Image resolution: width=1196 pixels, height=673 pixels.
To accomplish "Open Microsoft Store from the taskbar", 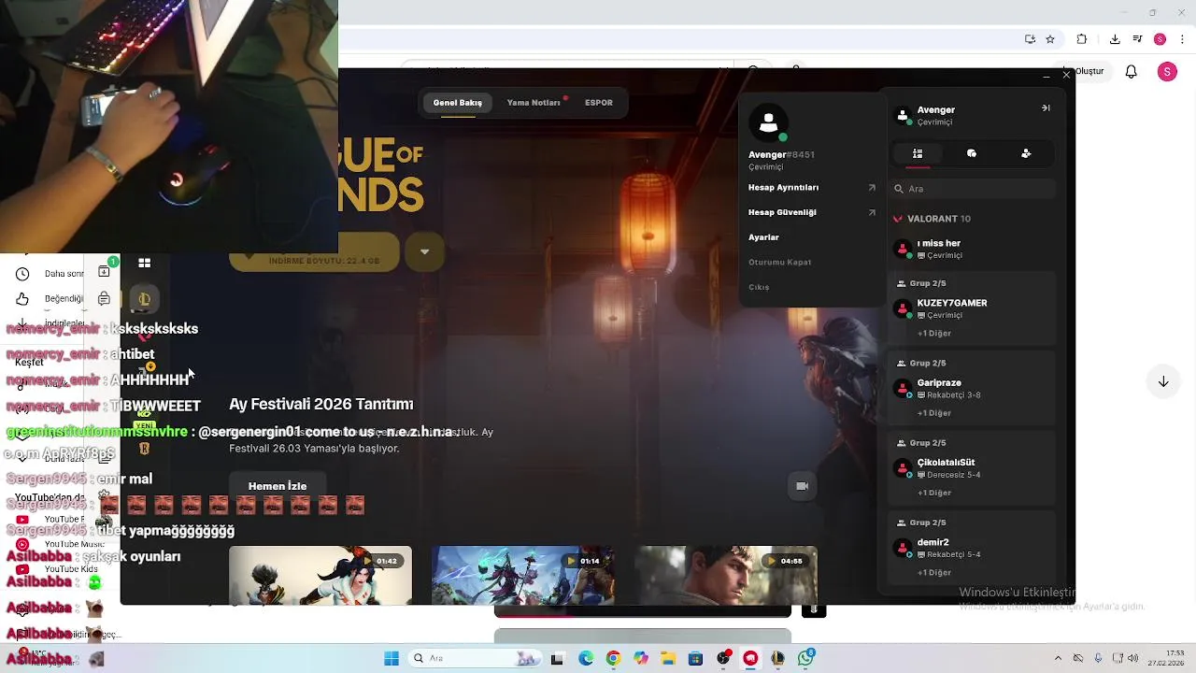I will pos(696,658).
